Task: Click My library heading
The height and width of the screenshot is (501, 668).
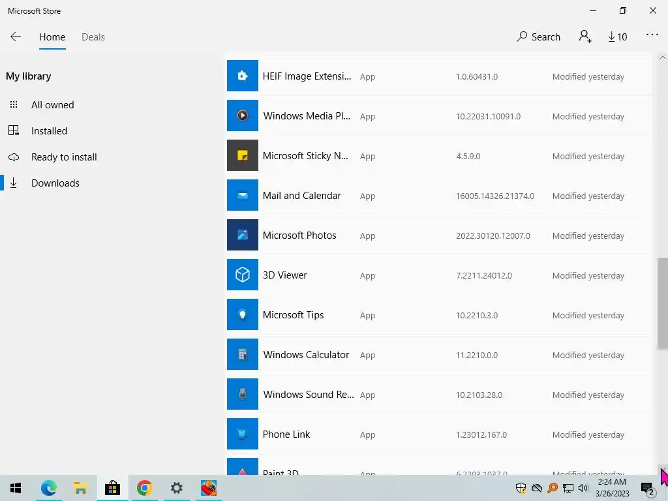Action: pos(29,76)
